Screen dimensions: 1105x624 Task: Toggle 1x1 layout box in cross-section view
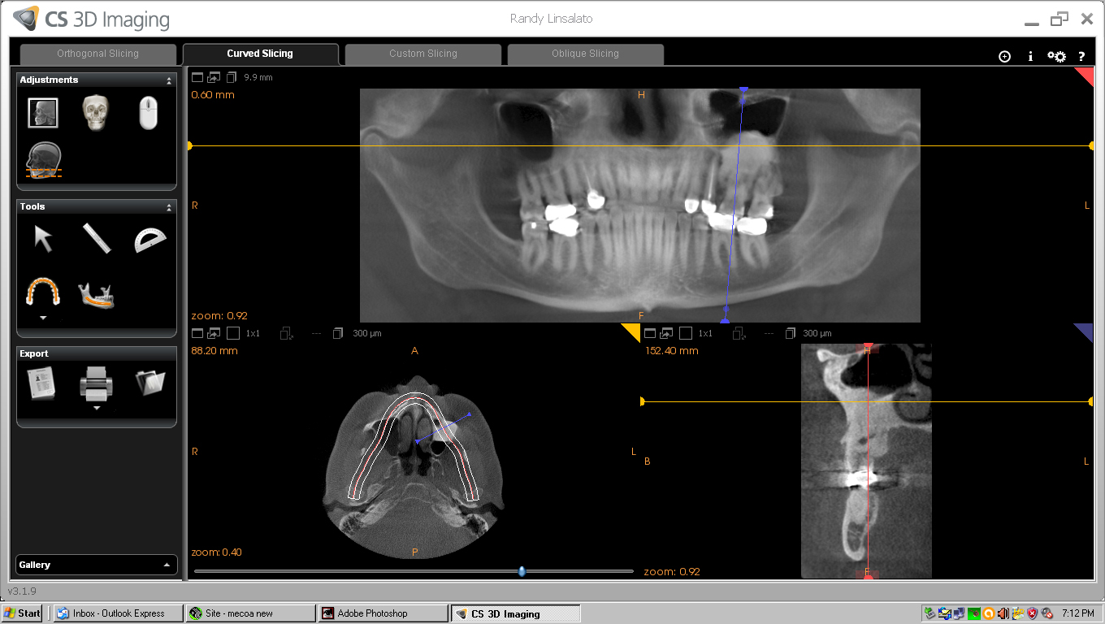coord(686,333)
